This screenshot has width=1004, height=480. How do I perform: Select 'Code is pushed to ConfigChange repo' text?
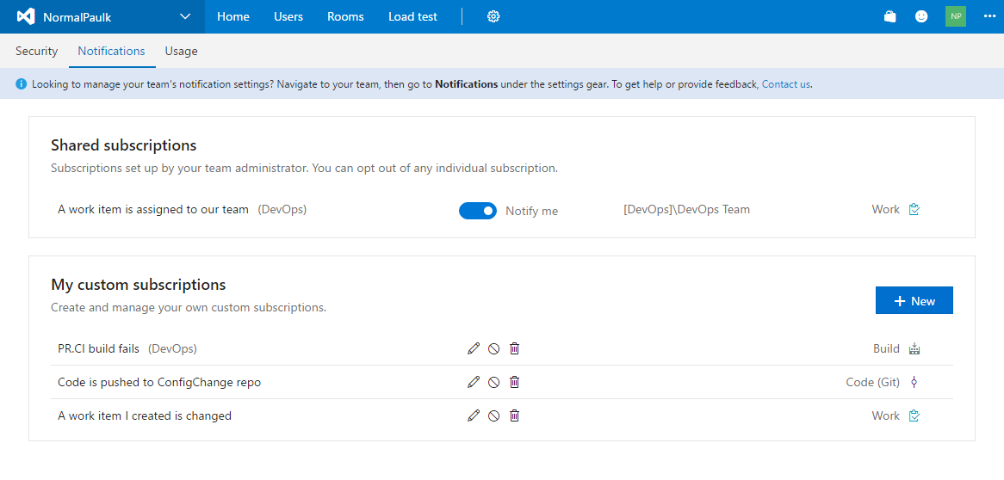[159, 382]
